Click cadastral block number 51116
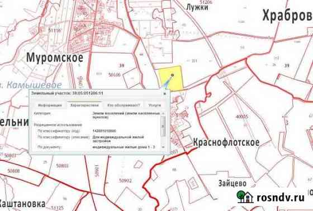The image size is (313, 211). point(55,30)
